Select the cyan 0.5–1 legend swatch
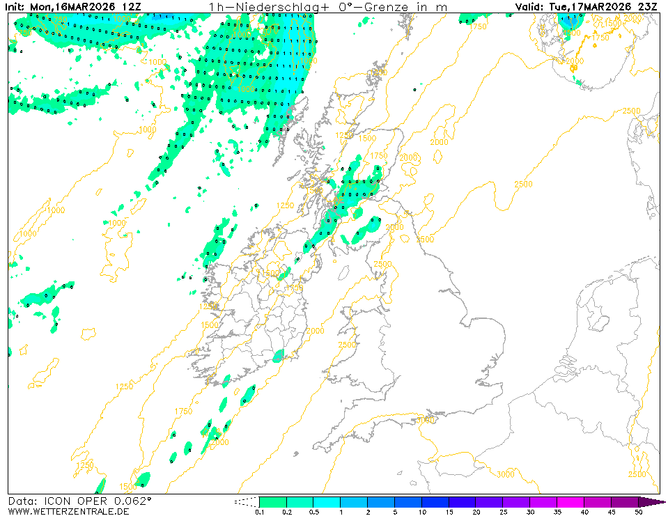This screenshot has width=668, height=516. pyautogui.click(x=327, y=502)
